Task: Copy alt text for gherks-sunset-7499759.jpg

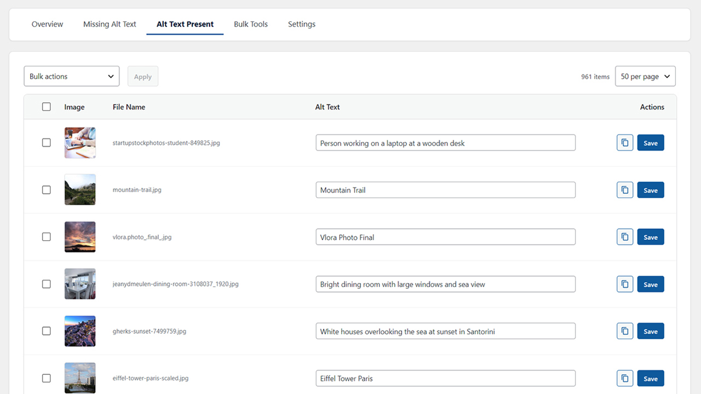Action: [625, 331]
